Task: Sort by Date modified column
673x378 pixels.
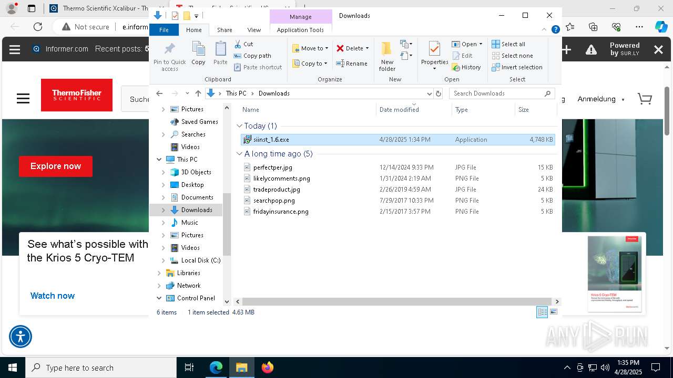Action: 413,110
